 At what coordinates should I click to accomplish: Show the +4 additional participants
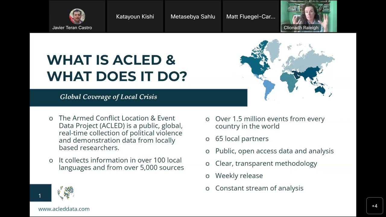point(375,206)
